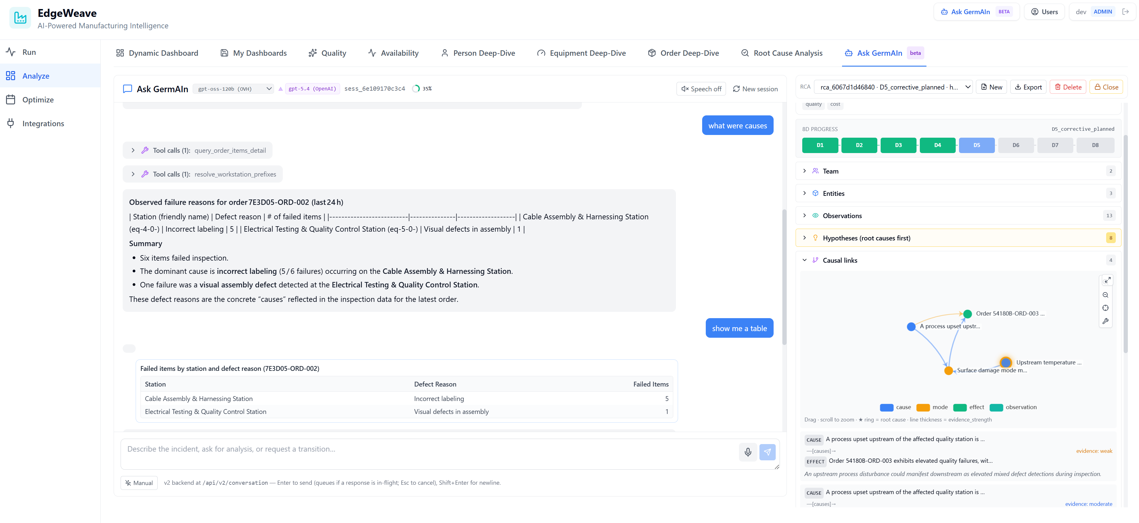
Task: Click the orange mode legend swatch
Action: (923, 407)
